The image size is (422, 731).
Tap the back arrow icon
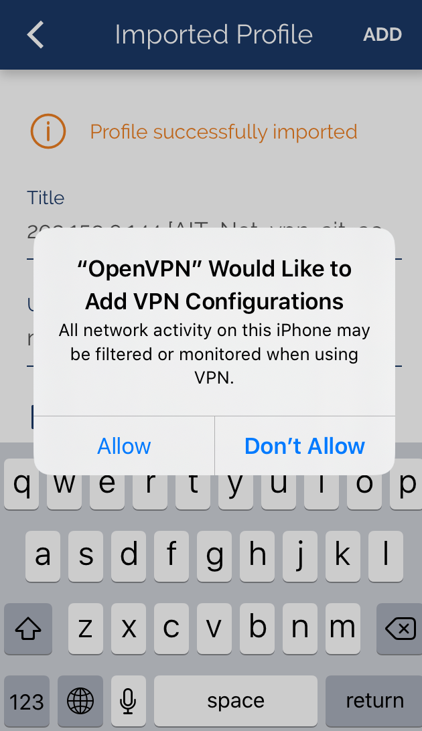point(36,35)
